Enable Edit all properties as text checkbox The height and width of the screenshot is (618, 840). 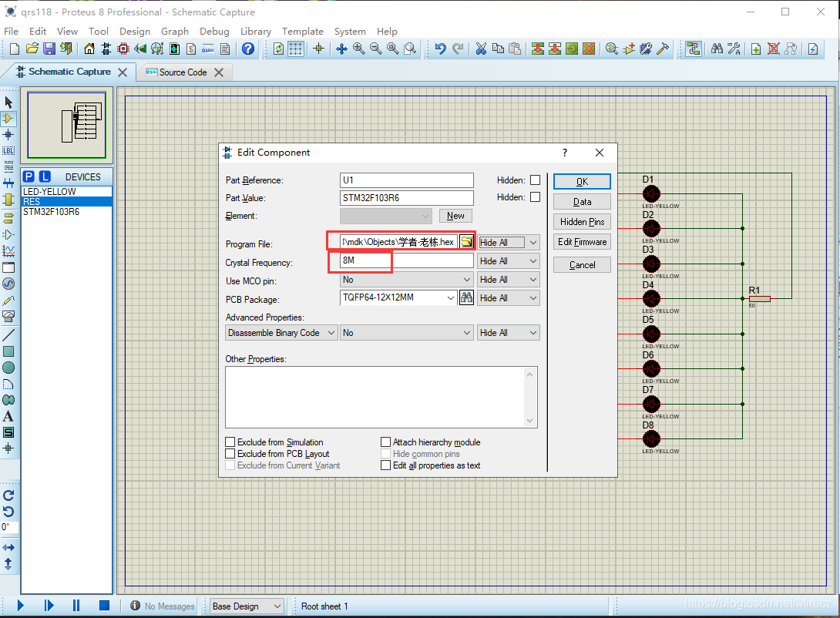pos(386,465)
